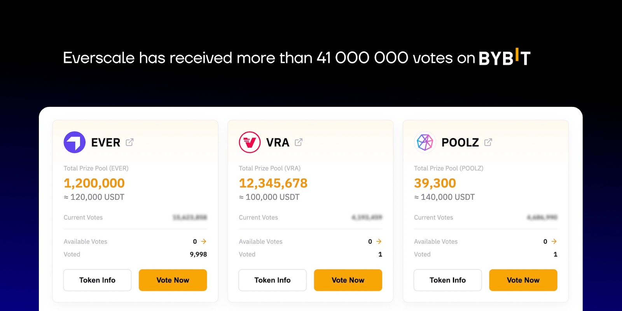Image resolution: width=622 pixels, height=311 pixels.
Task: Open EVER external link icon
Action: 129,142
